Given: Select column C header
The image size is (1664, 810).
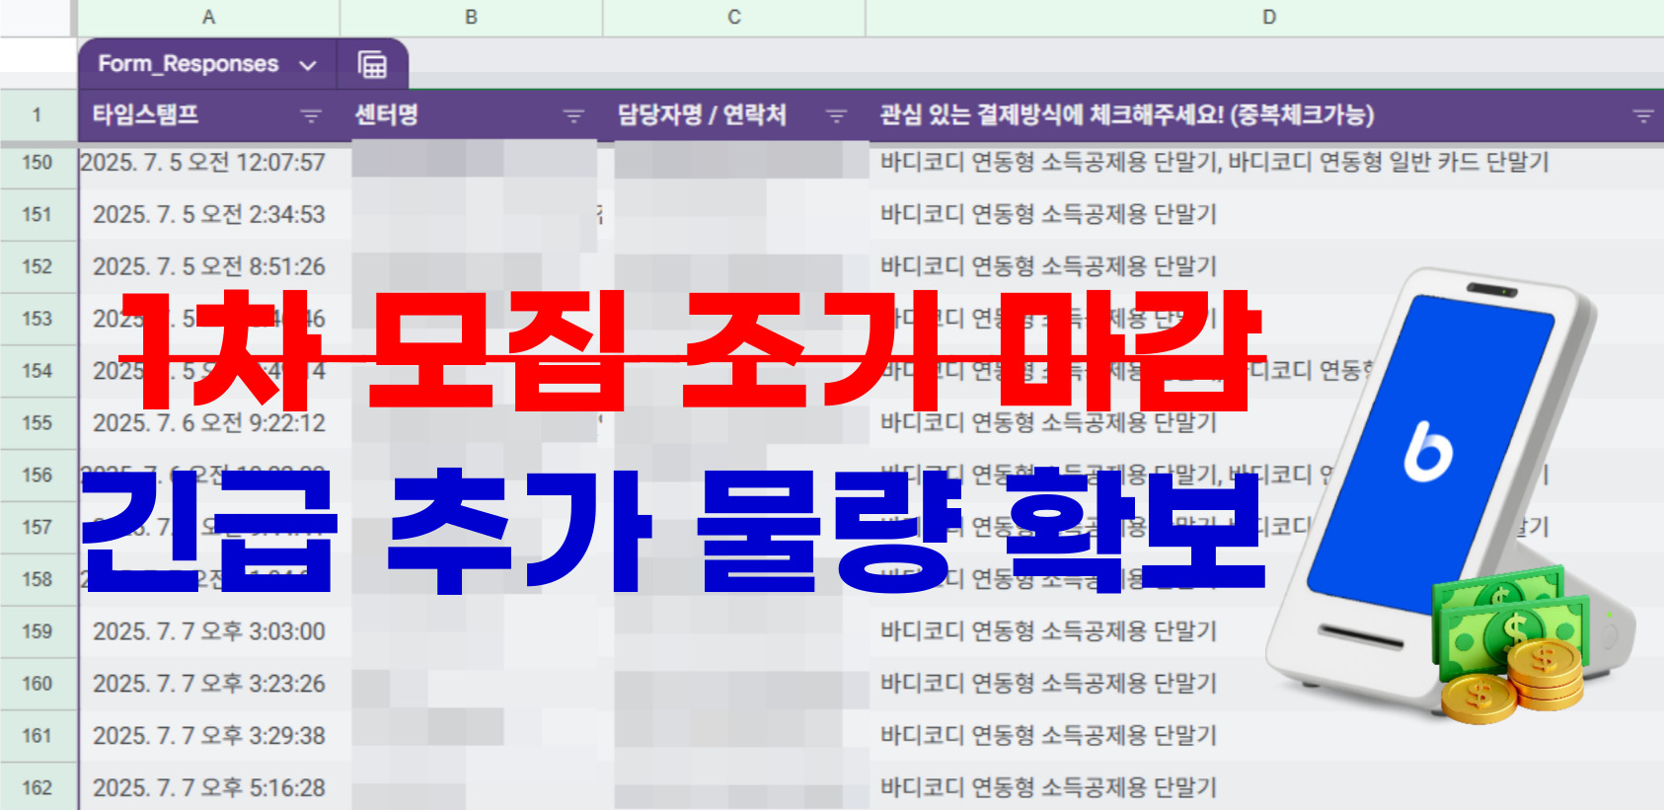Looking at the screenshot, I should pos(733,18).
